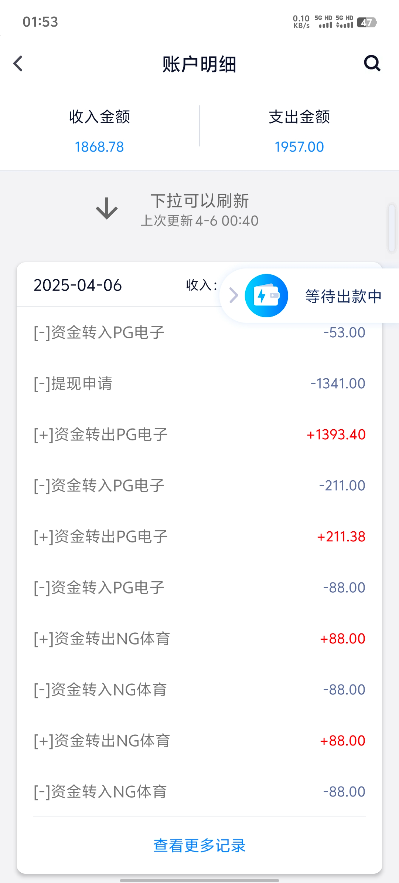This screenshot has height=883, width=399.
Task: Open the +1393.40 PG电子 transfer-out entry
Action: pyautogui.click(x=199, y=434)
